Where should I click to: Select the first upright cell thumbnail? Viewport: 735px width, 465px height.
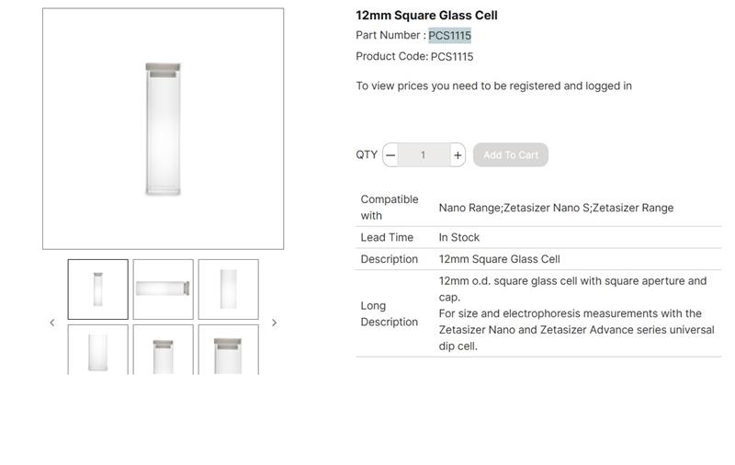click(x=97, y=289)
